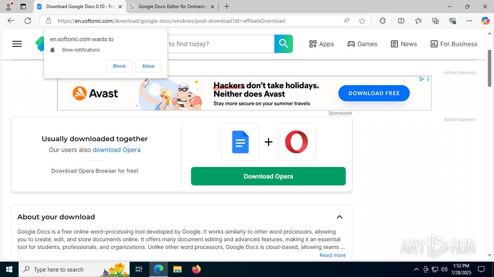This screenshot has width=494, height=277.
Task: Click the Windows taskbar search box
Action: pos(74,269)
